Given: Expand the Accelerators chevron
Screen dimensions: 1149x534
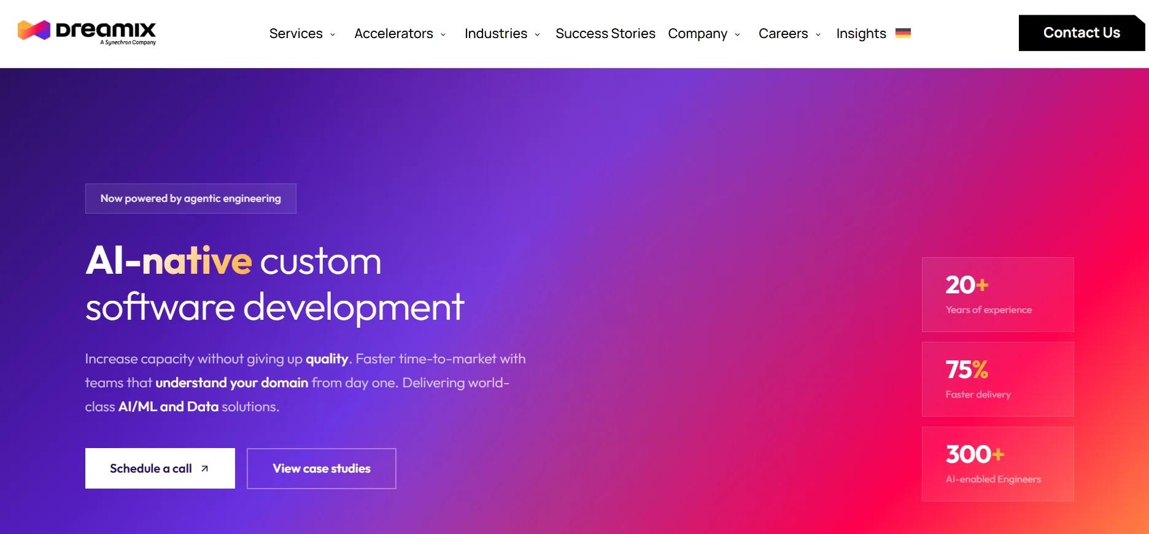Looking at the screenshot, I should 443,34.
